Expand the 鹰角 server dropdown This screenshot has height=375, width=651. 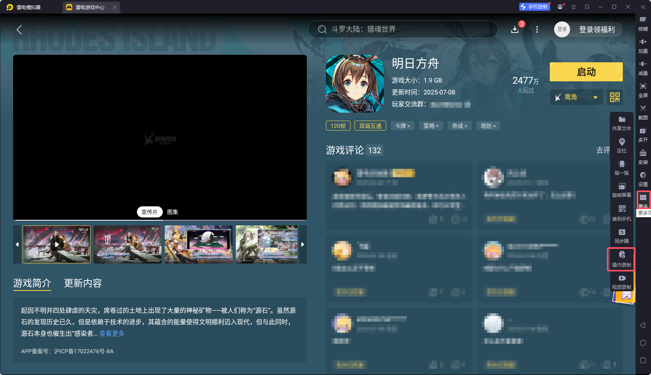(x=576, y=97)
